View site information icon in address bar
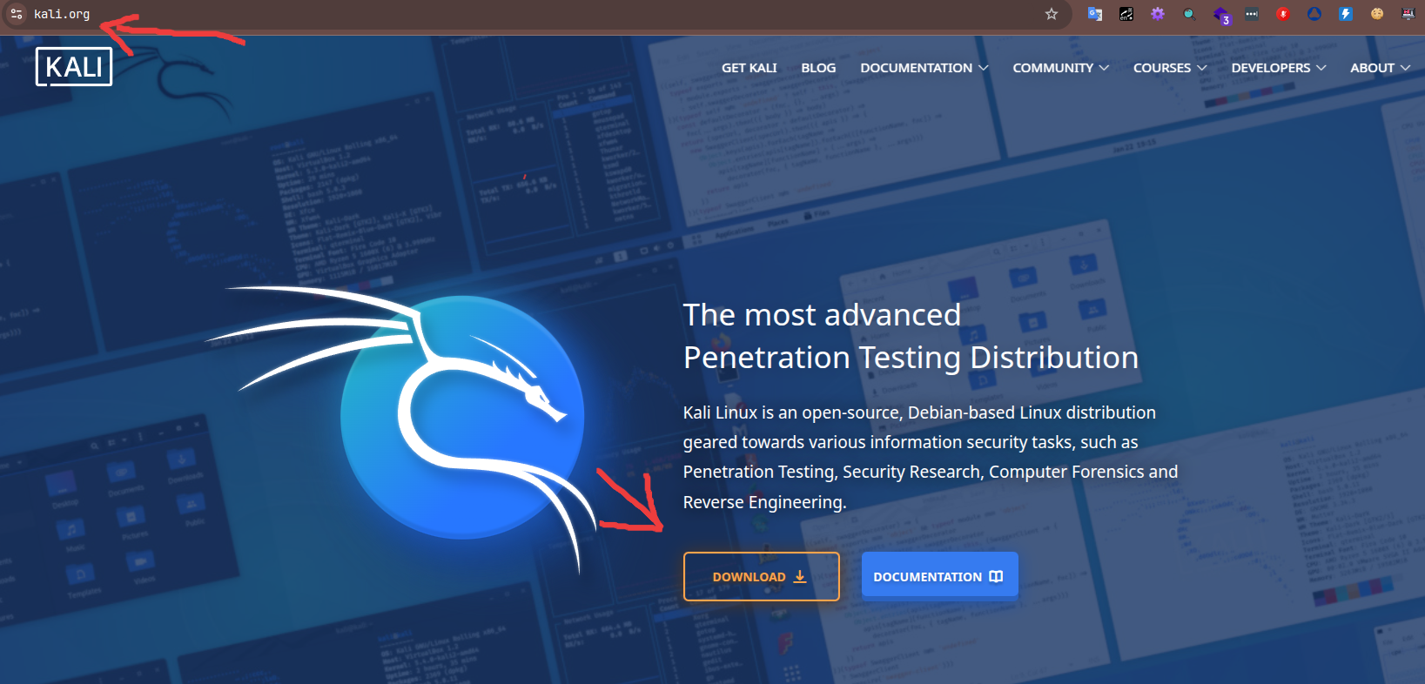 click(x=17, y=14)
